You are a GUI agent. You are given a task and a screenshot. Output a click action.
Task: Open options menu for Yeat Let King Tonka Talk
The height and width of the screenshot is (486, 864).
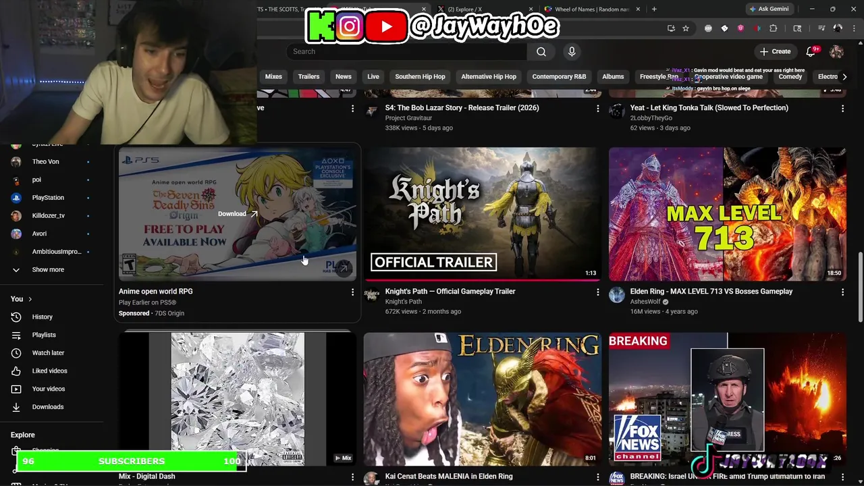coord(842,108)
